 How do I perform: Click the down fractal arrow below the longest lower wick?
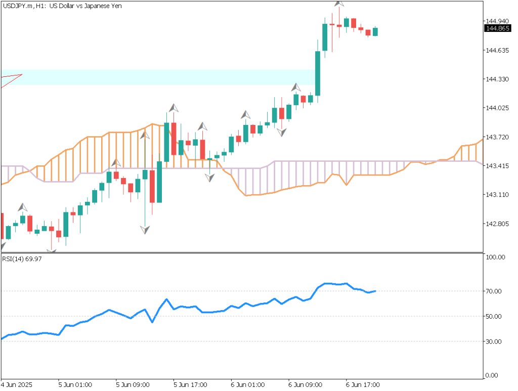pos(145,230)
